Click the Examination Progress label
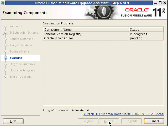Viewport: 168px width, 126px height. click(x=58, y=23)
